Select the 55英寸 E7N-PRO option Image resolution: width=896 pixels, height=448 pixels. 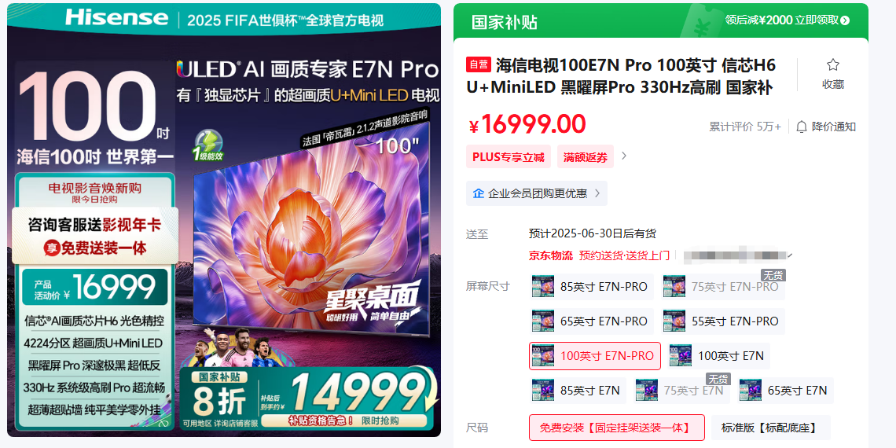click(x=723, y=321)
